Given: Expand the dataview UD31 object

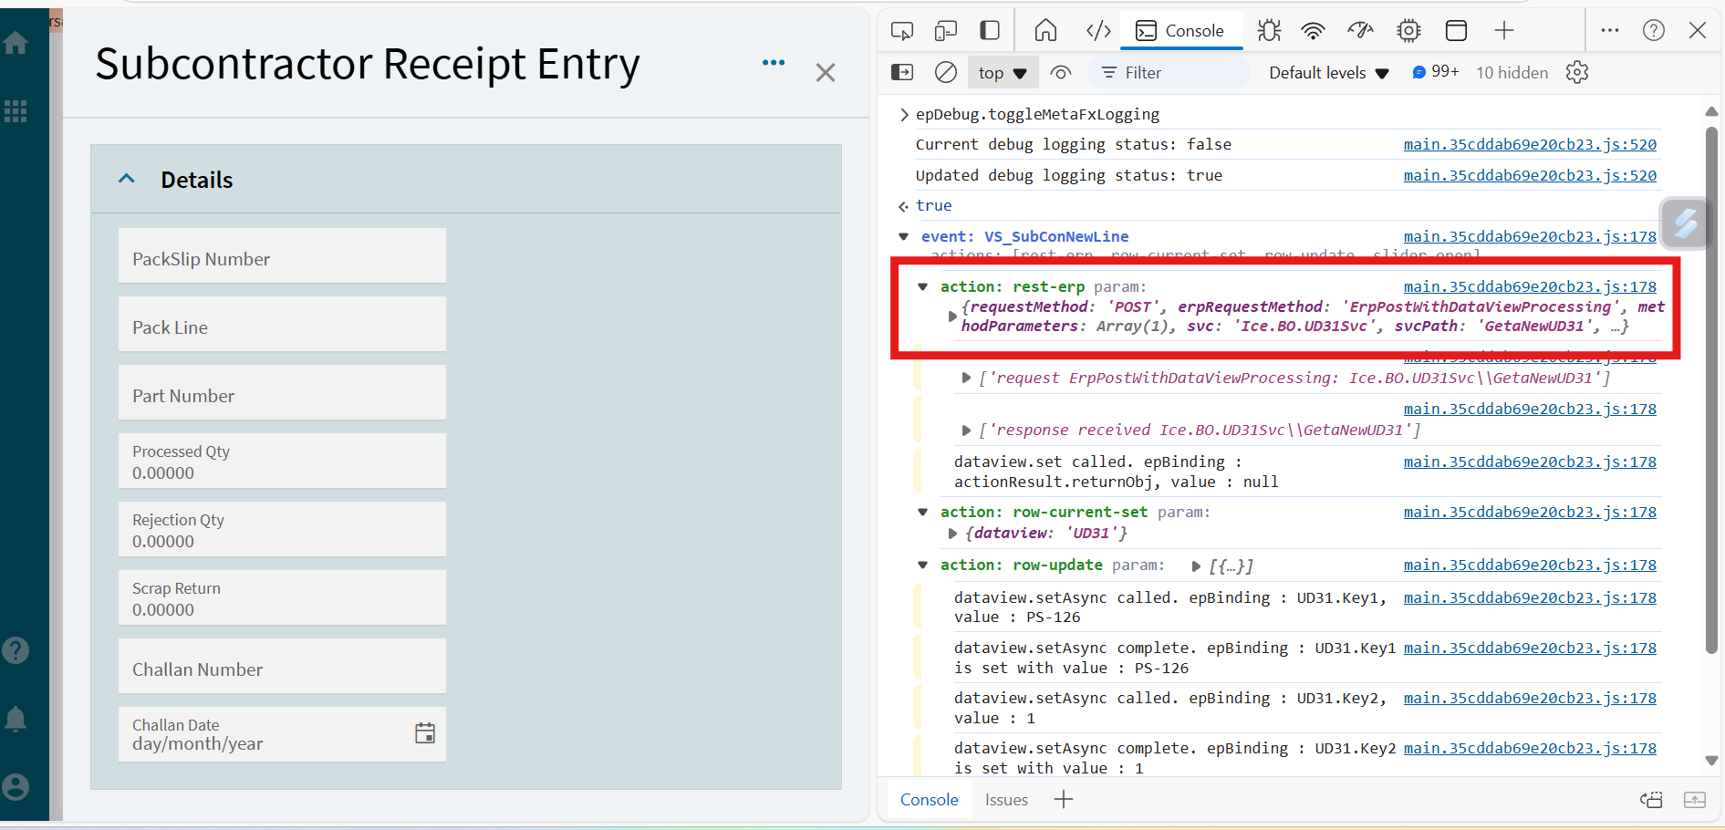Looking at the screenshot, I should coord(952,534).
